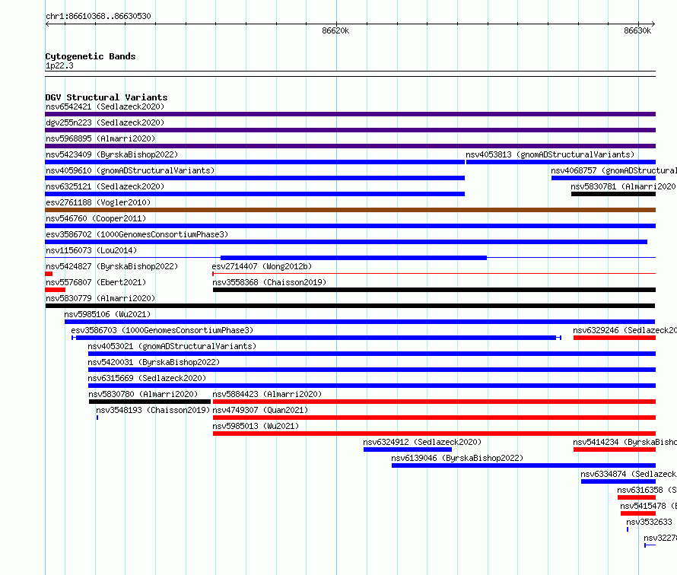Click esv2714407 (Wong2012b) label
This screenshot has width=677, height=575.
[262, 266]
